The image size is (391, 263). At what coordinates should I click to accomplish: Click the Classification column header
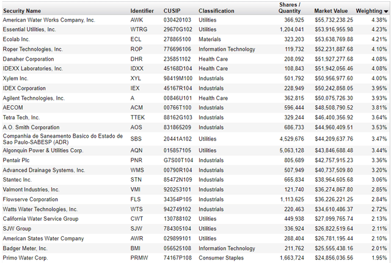(216, 11)
